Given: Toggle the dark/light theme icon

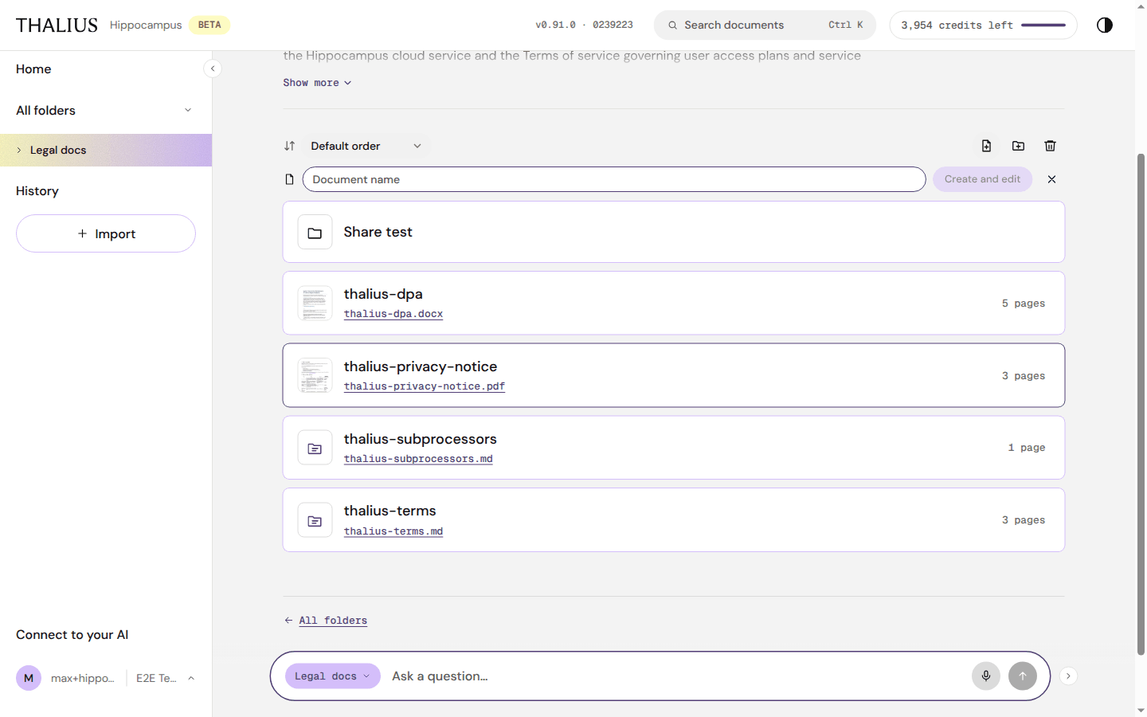Looking at the screenshot, I should [1104, 25].
